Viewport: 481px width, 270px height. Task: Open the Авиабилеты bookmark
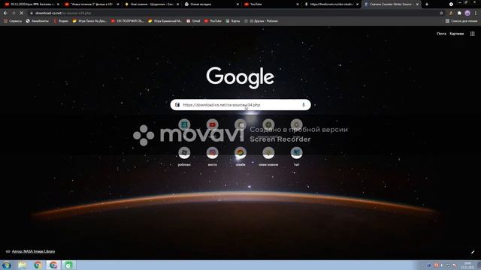coord(38,21)
